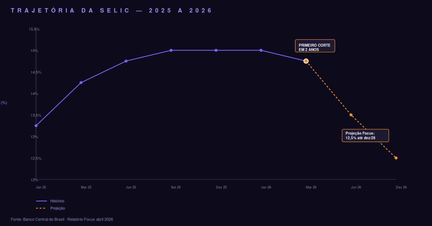
Task: Click the Banco Central do Brasil source text
Action: (x=62, y=219)
